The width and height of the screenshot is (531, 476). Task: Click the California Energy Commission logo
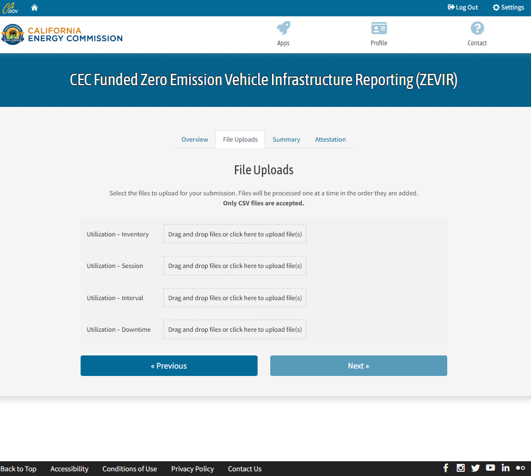click(x=62, y=34)
